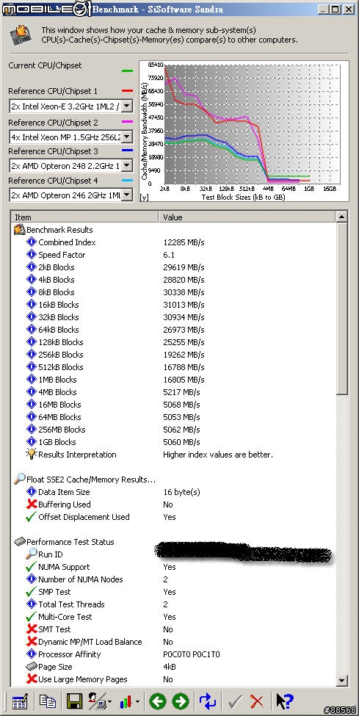Click the vertical scrollbar thumb of results list

[342, 308]
